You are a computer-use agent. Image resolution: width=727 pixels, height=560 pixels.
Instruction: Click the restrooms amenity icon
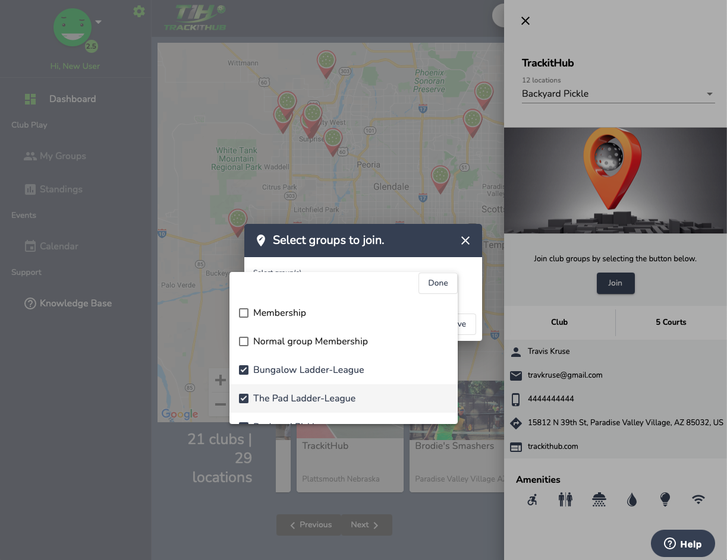point(565,500)
